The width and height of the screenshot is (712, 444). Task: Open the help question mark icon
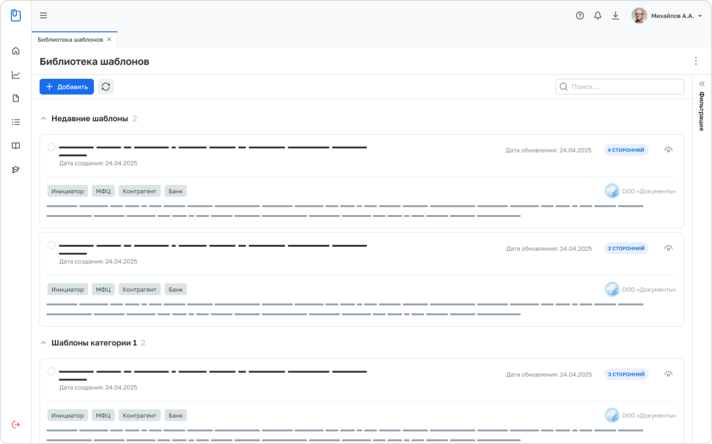click(580, 15)
